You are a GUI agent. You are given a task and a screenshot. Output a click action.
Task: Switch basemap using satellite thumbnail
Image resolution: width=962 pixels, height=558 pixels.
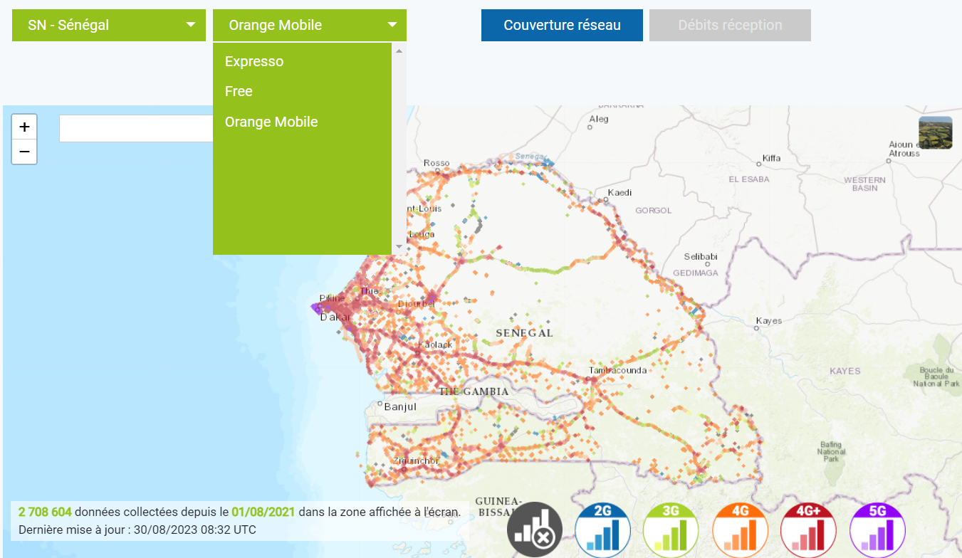(x=935, y=133)
